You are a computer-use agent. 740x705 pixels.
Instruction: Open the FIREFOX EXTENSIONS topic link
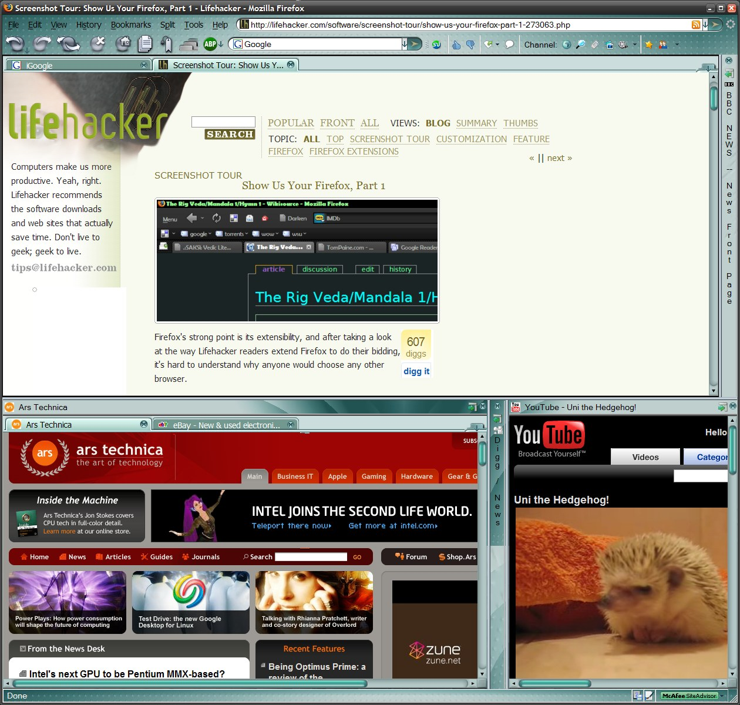(354, 152)
